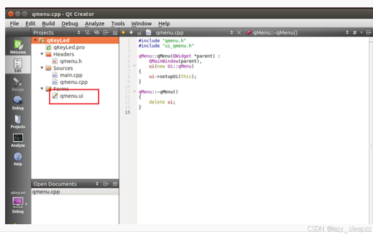The width and height of the screenshot is (373, 235).
Task: Open the Build menu
Action: coord(48,24)
